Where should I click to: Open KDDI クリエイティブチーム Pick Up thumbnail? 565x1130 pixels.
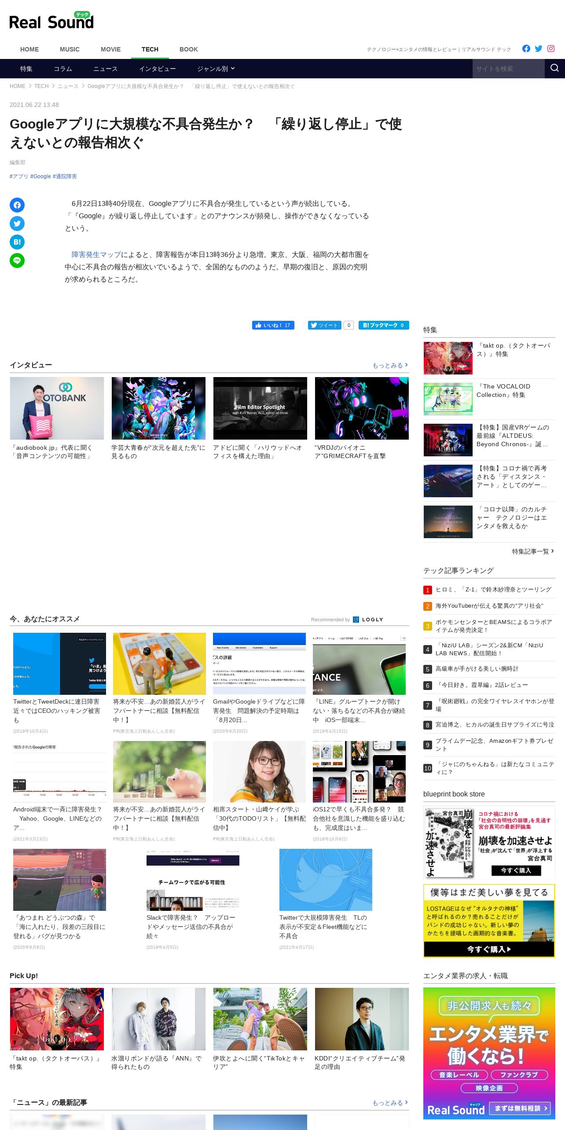(362, 1019)
